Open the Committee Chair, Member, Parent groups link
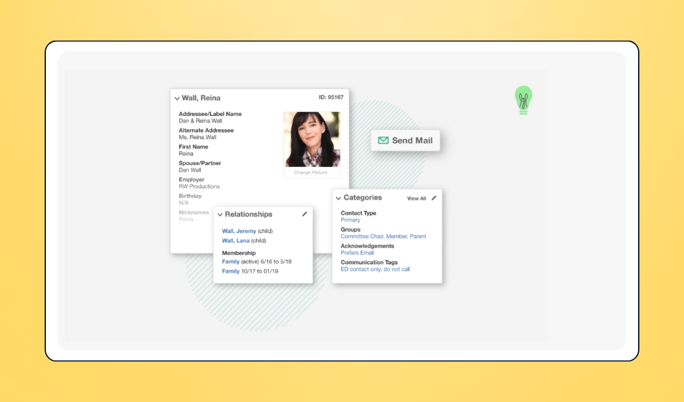The image size is (684, 402). pyautogui.click(x=383, y=236)
